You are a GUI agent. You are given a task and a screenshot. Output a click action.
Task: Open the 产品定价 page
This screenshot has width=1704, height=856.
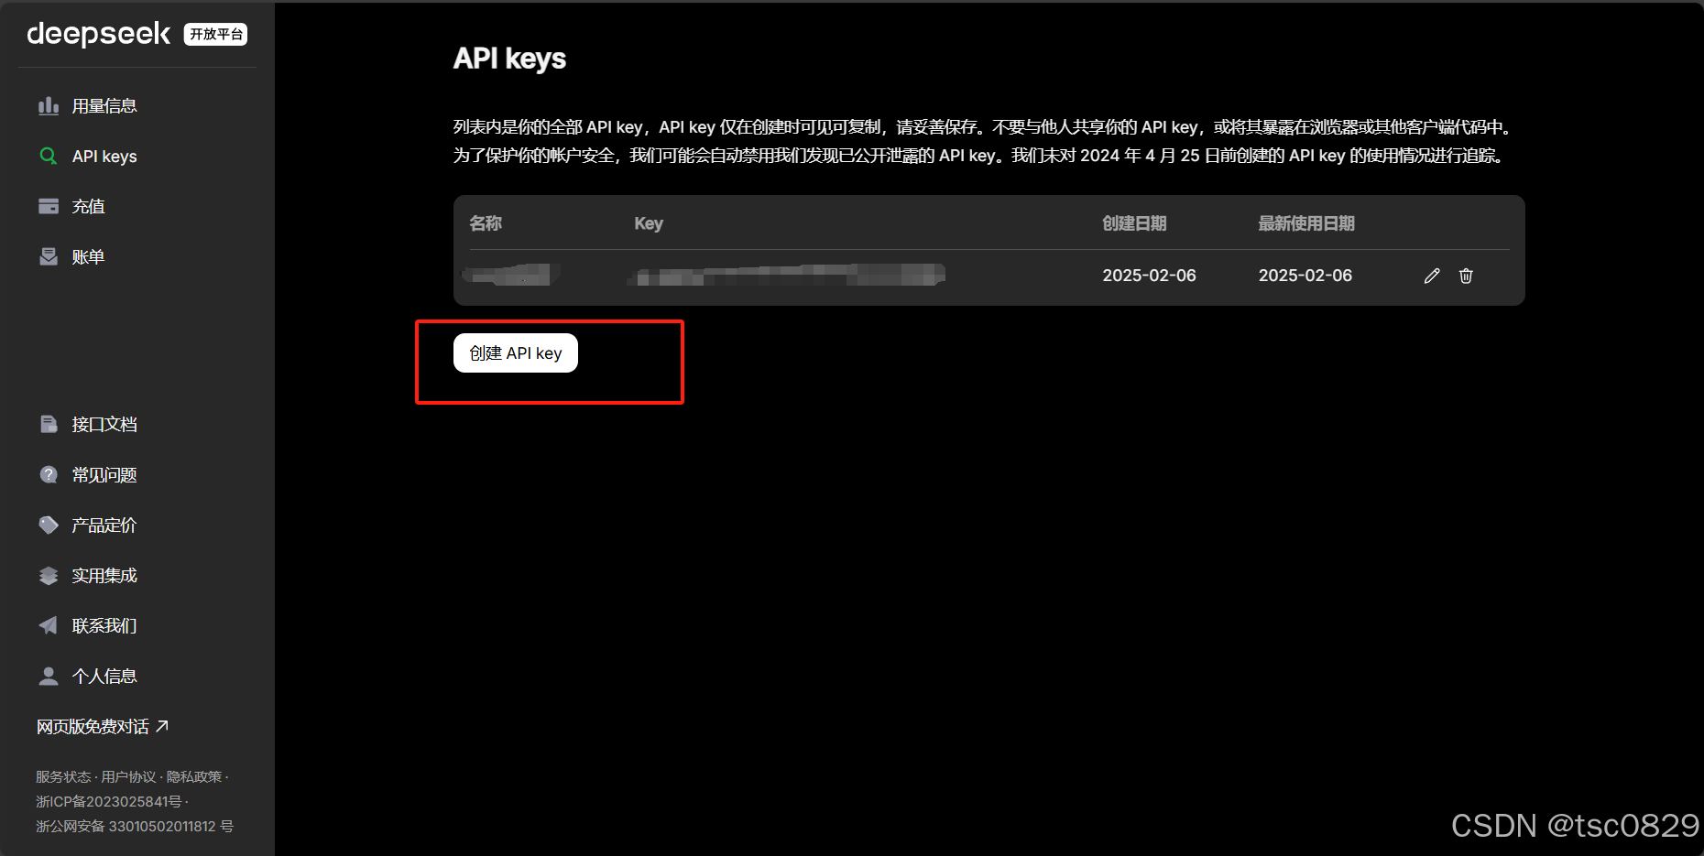pos(104,526)
